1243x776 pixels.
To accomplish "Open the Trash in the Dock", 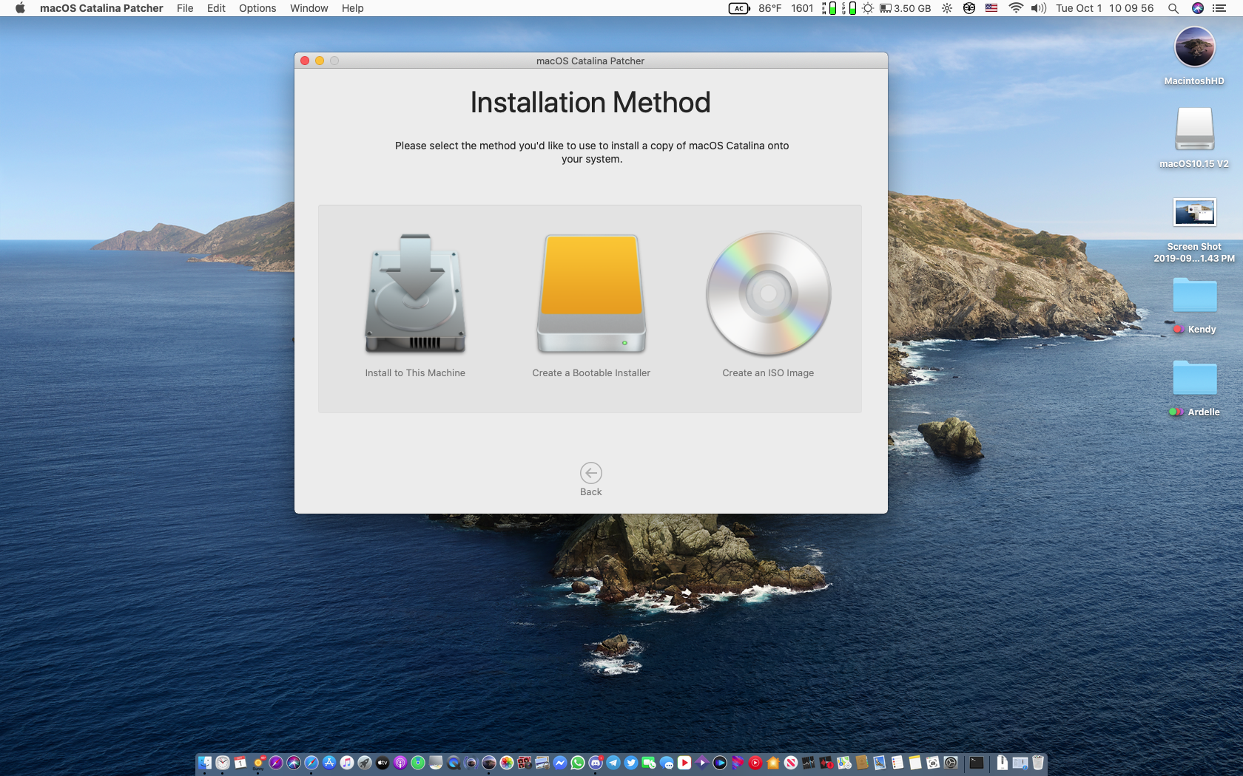I will click(x=1038, y=763).
